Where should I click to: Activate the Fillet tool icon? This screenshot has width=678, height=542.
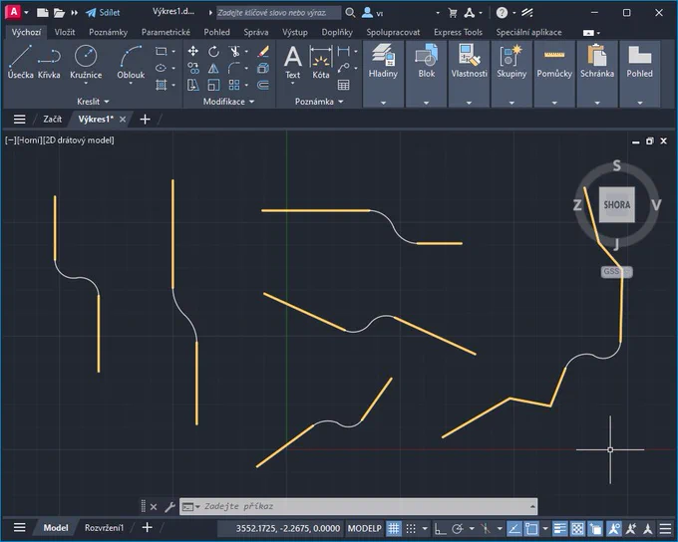pyautogui.click(x=234, y=68)
